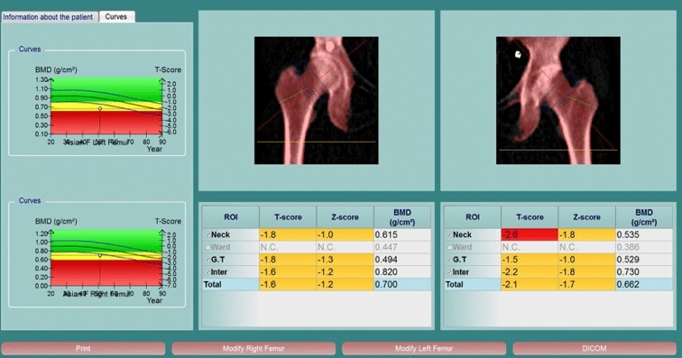
Task: Select G.T BMD value 0.494
Action: (x=402, y=260)
